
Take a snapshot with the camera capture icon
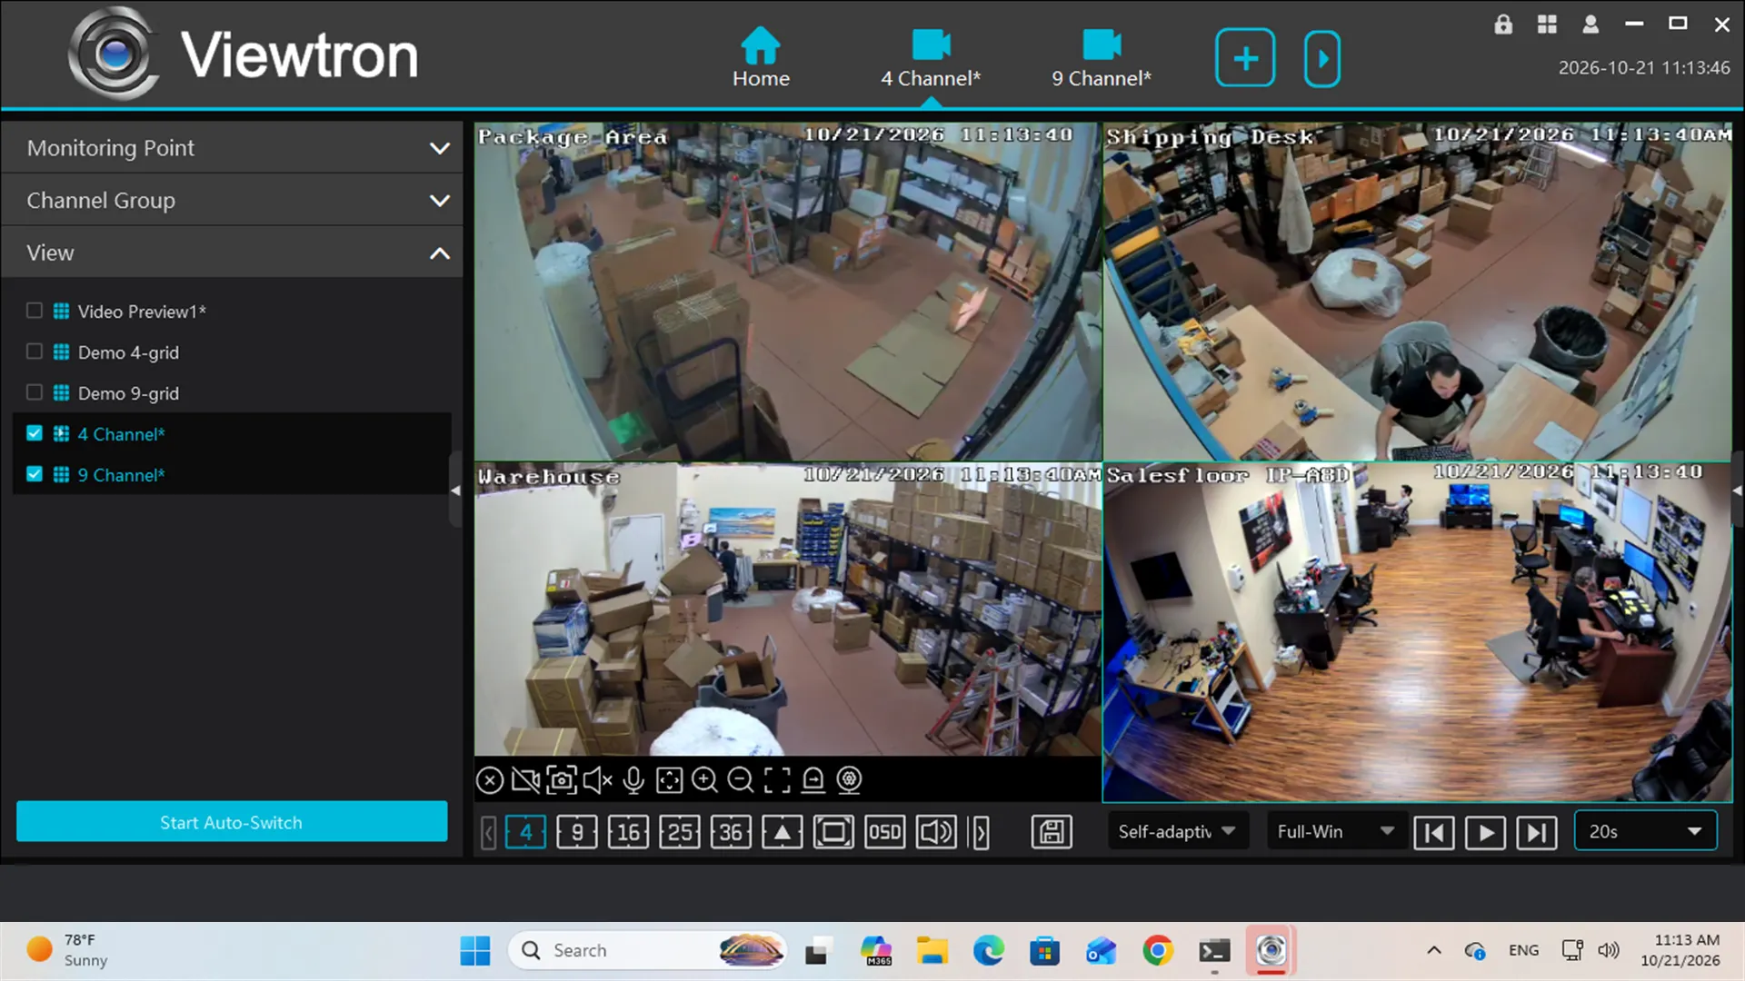click(x=562, y=780)
